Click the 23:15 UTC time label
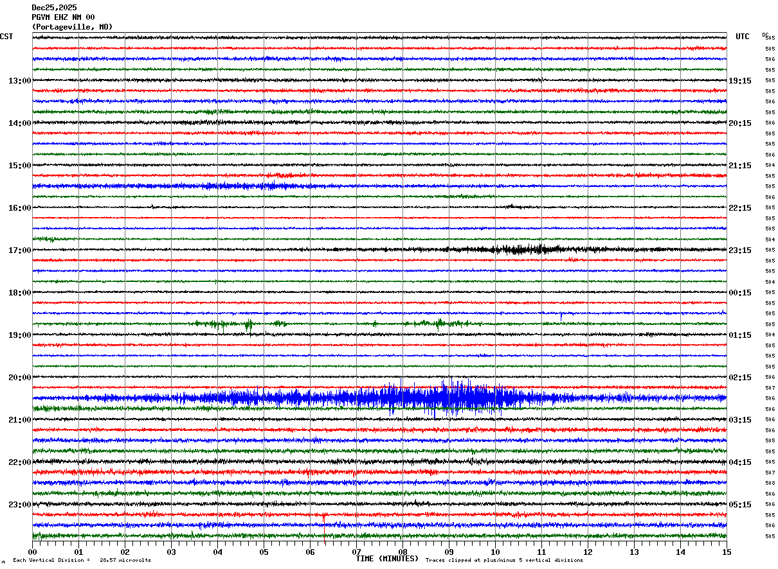Screen dimensions: 778x569 740,250
